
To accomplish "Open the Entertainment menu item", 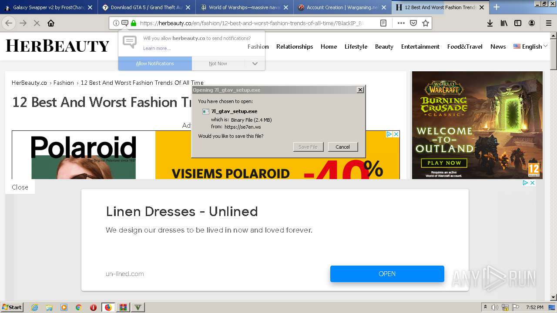I will (x=420, y=47).
